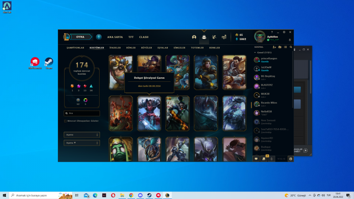Open the profile icon in top navigation
The image size is (354, 199).
(x=194, y=37)
